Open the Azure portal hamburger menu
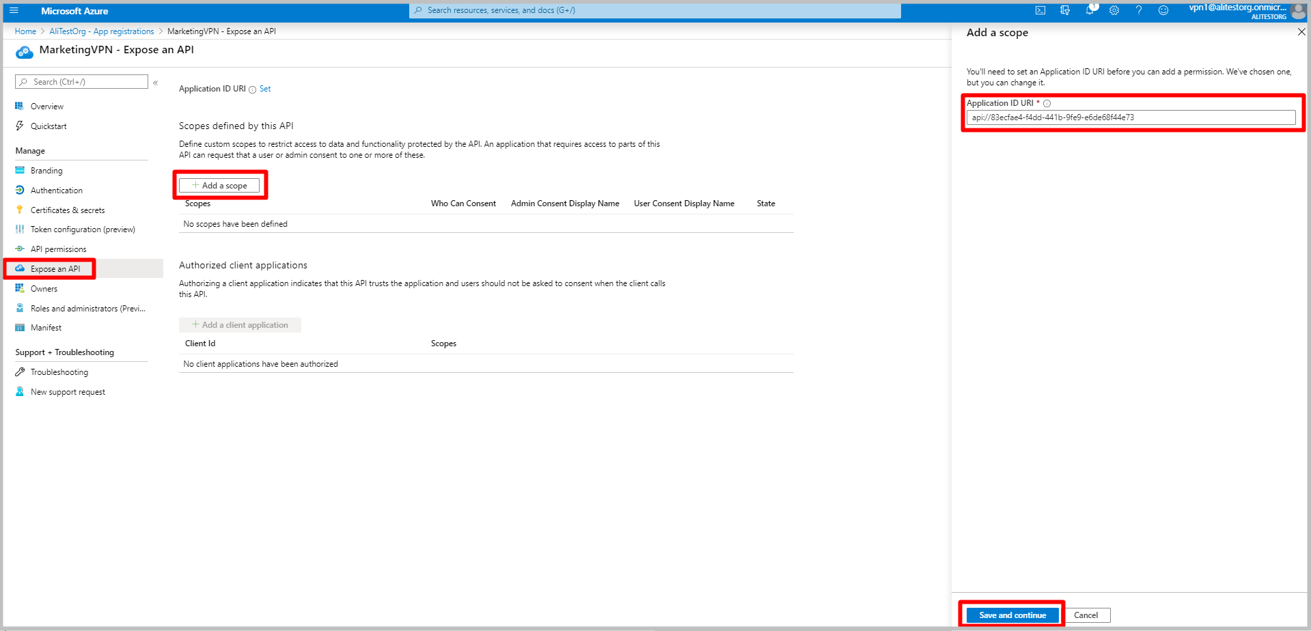1311x631 pixels. (x=14, y=11)
